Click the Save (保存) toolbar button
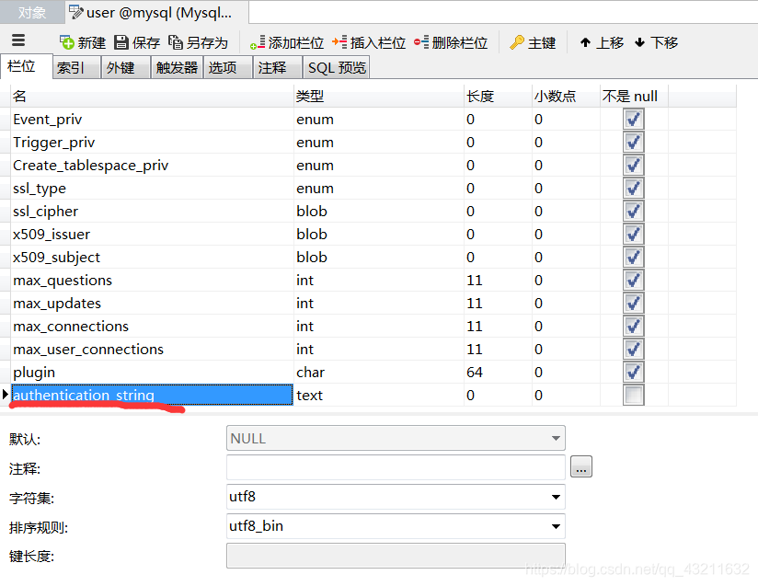 coord(137,42)
